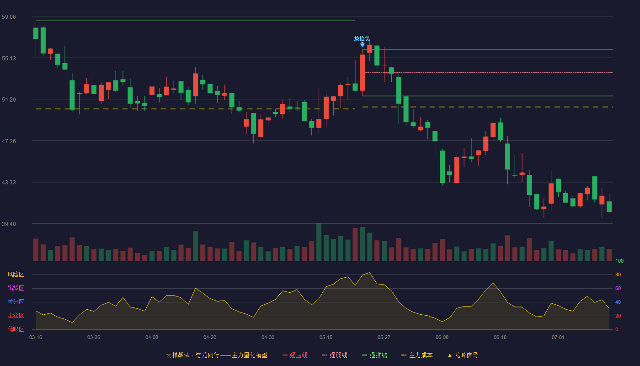The image size is (640, 366).
Task: Toggle the 强压线 legend entry
Action: coord(295,355)
